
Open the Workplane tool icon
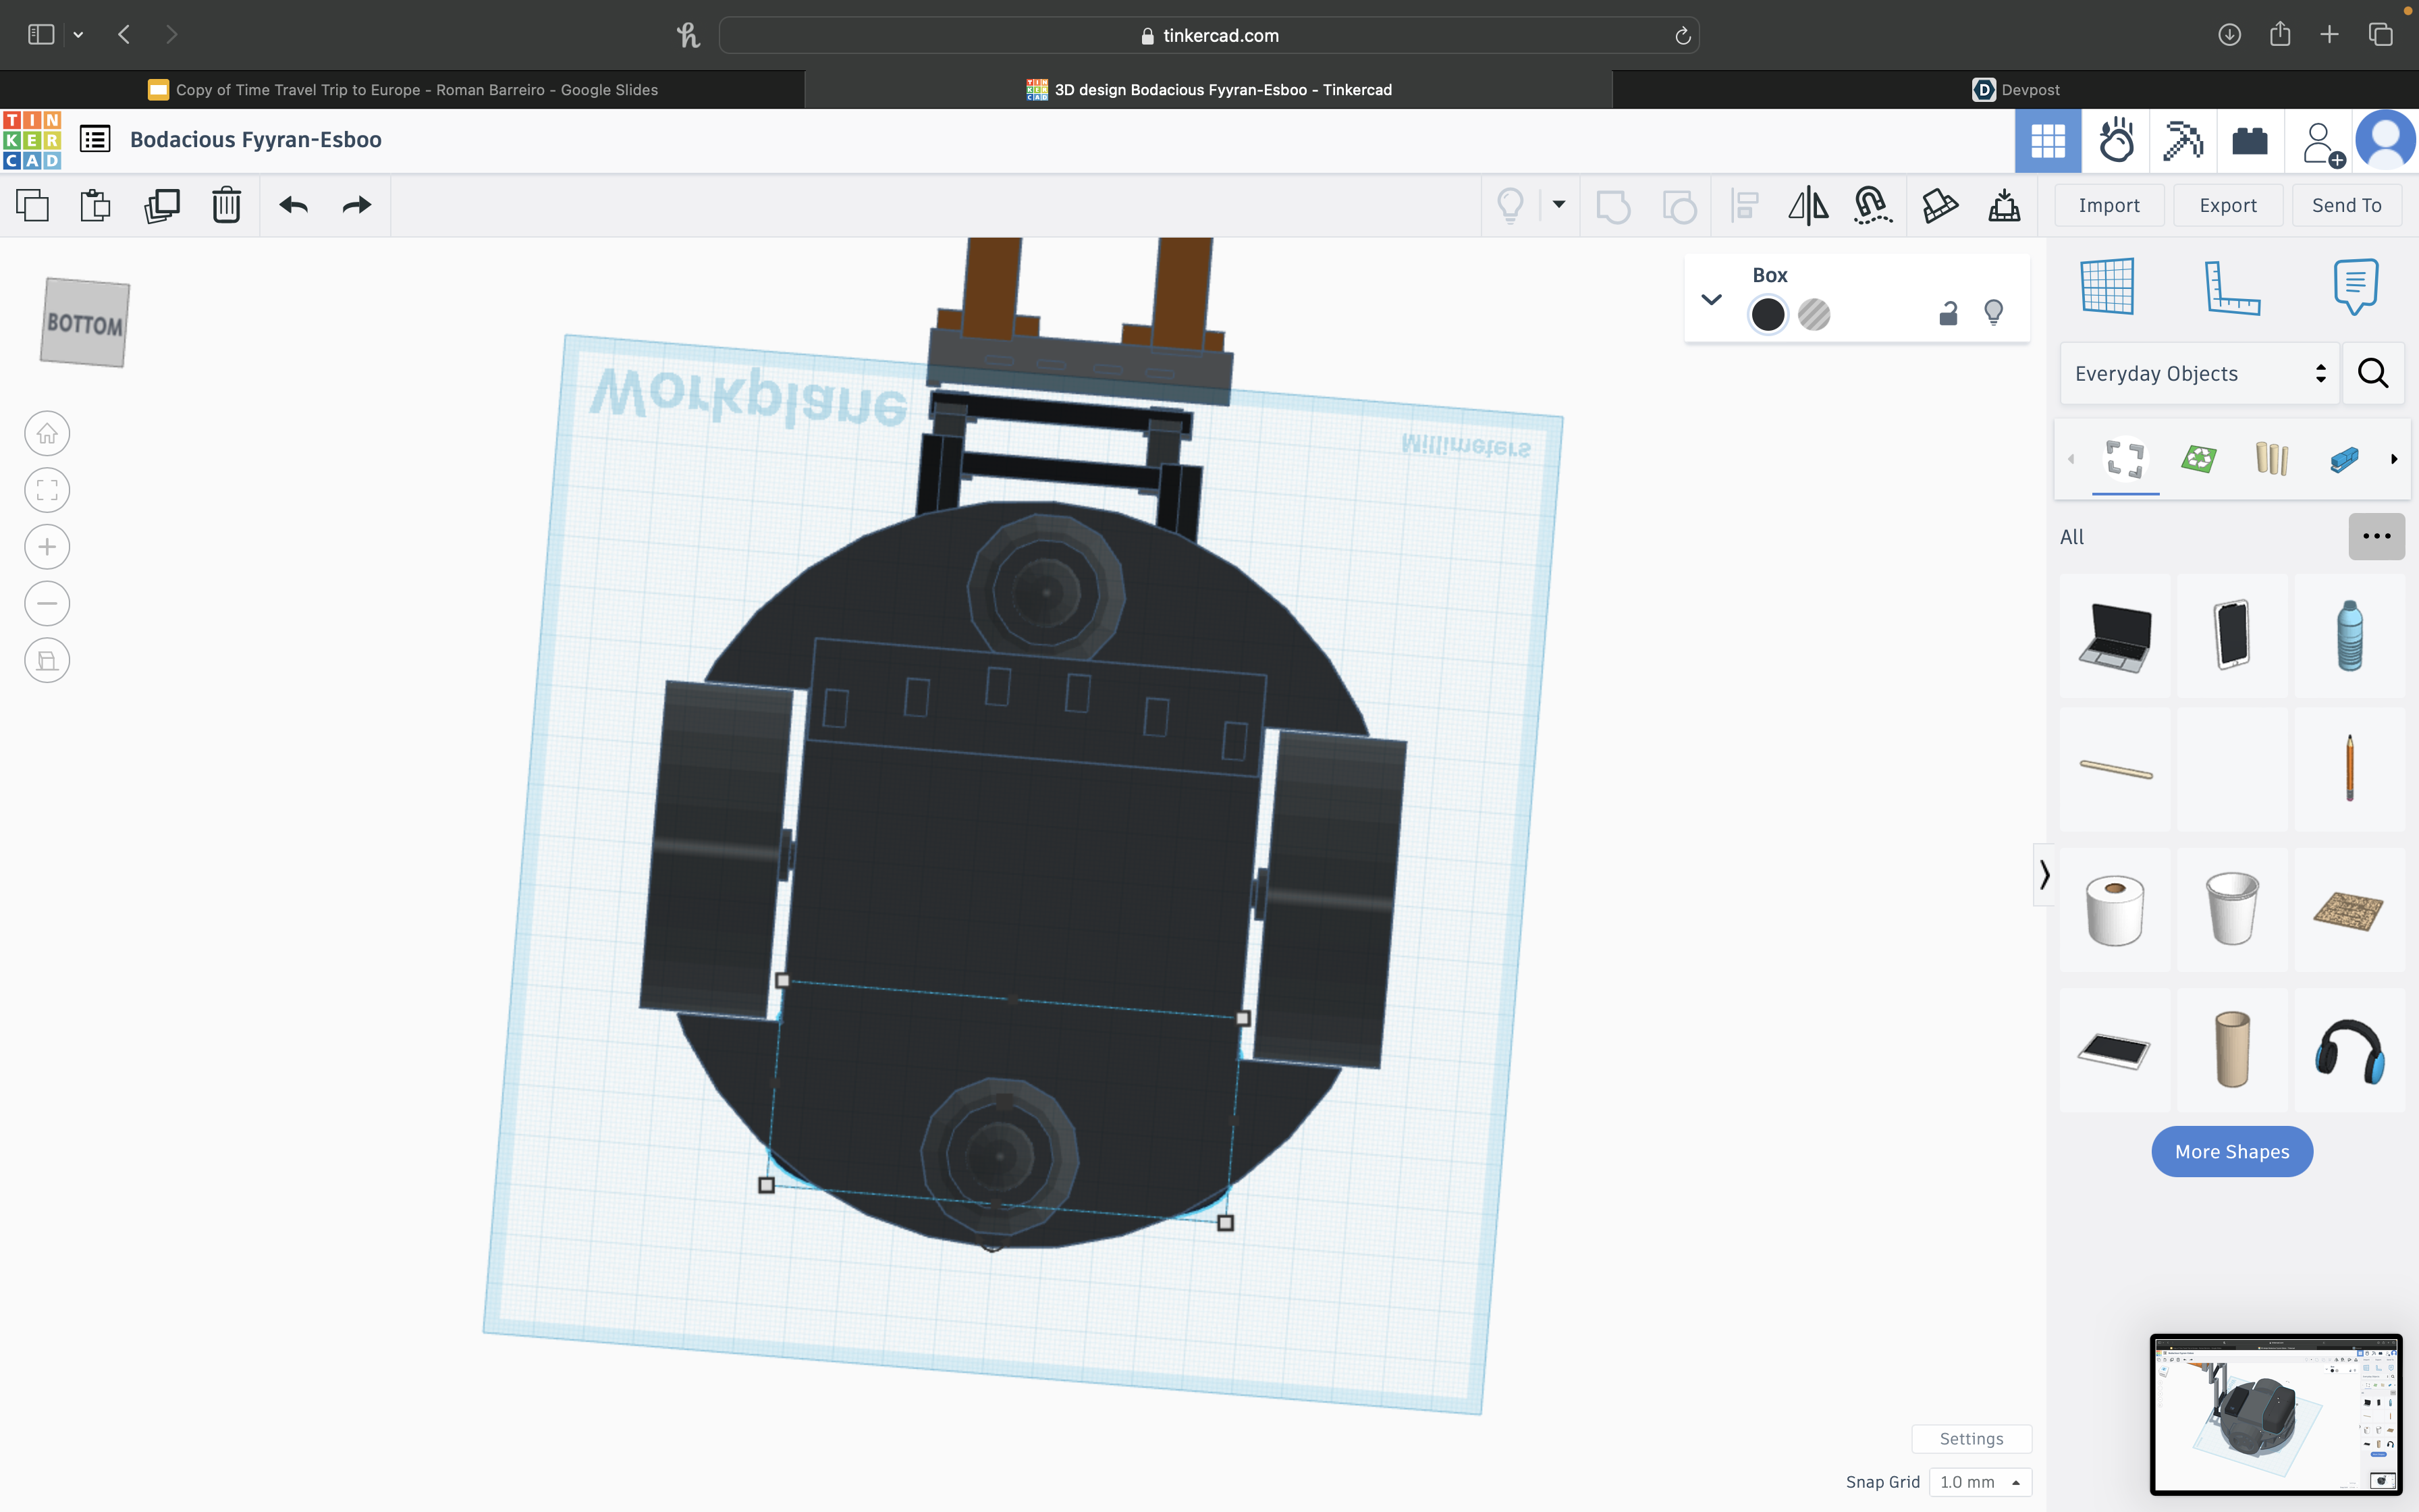click(x=2107, y=287)
